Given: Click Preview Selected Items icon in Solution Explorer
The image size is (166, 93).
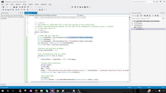Looking at the screenshot, I should pos(158,16).
